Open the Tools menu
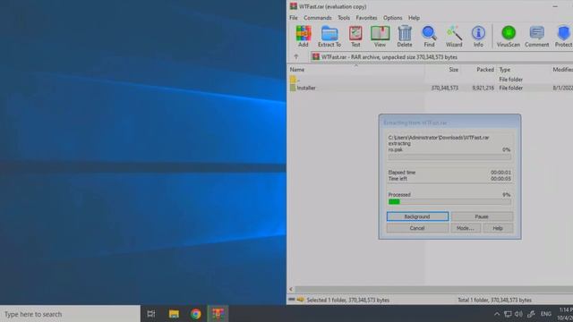573x322 pixels. coord(344,18)
